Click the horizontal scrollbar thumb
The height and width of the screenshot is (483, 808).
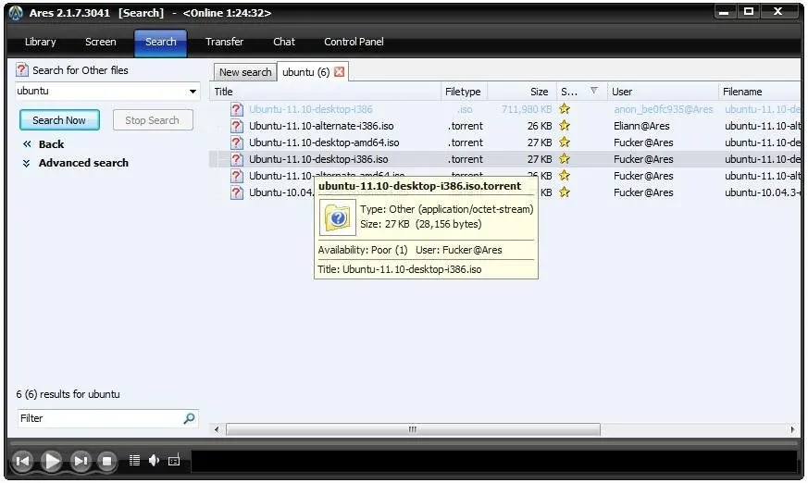coord(413,429)
